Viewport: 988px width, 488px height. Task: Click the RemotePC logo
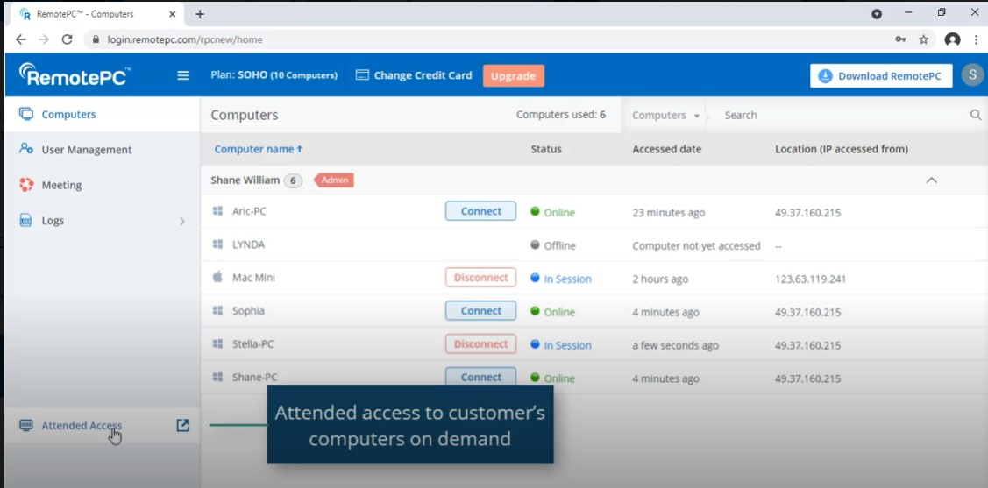coord(75,75)
